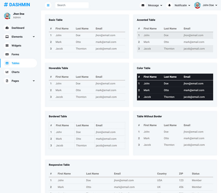Expand the Elements sidebar submenu chevron
The height and width of the screenshot is (193, 221).
click(34, 37)
